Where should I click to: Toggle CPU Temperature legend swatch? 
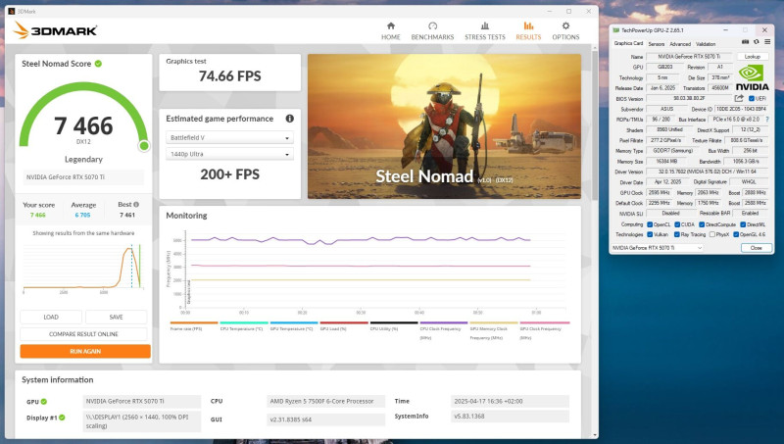pyautogui.click(x=244, y=323)
